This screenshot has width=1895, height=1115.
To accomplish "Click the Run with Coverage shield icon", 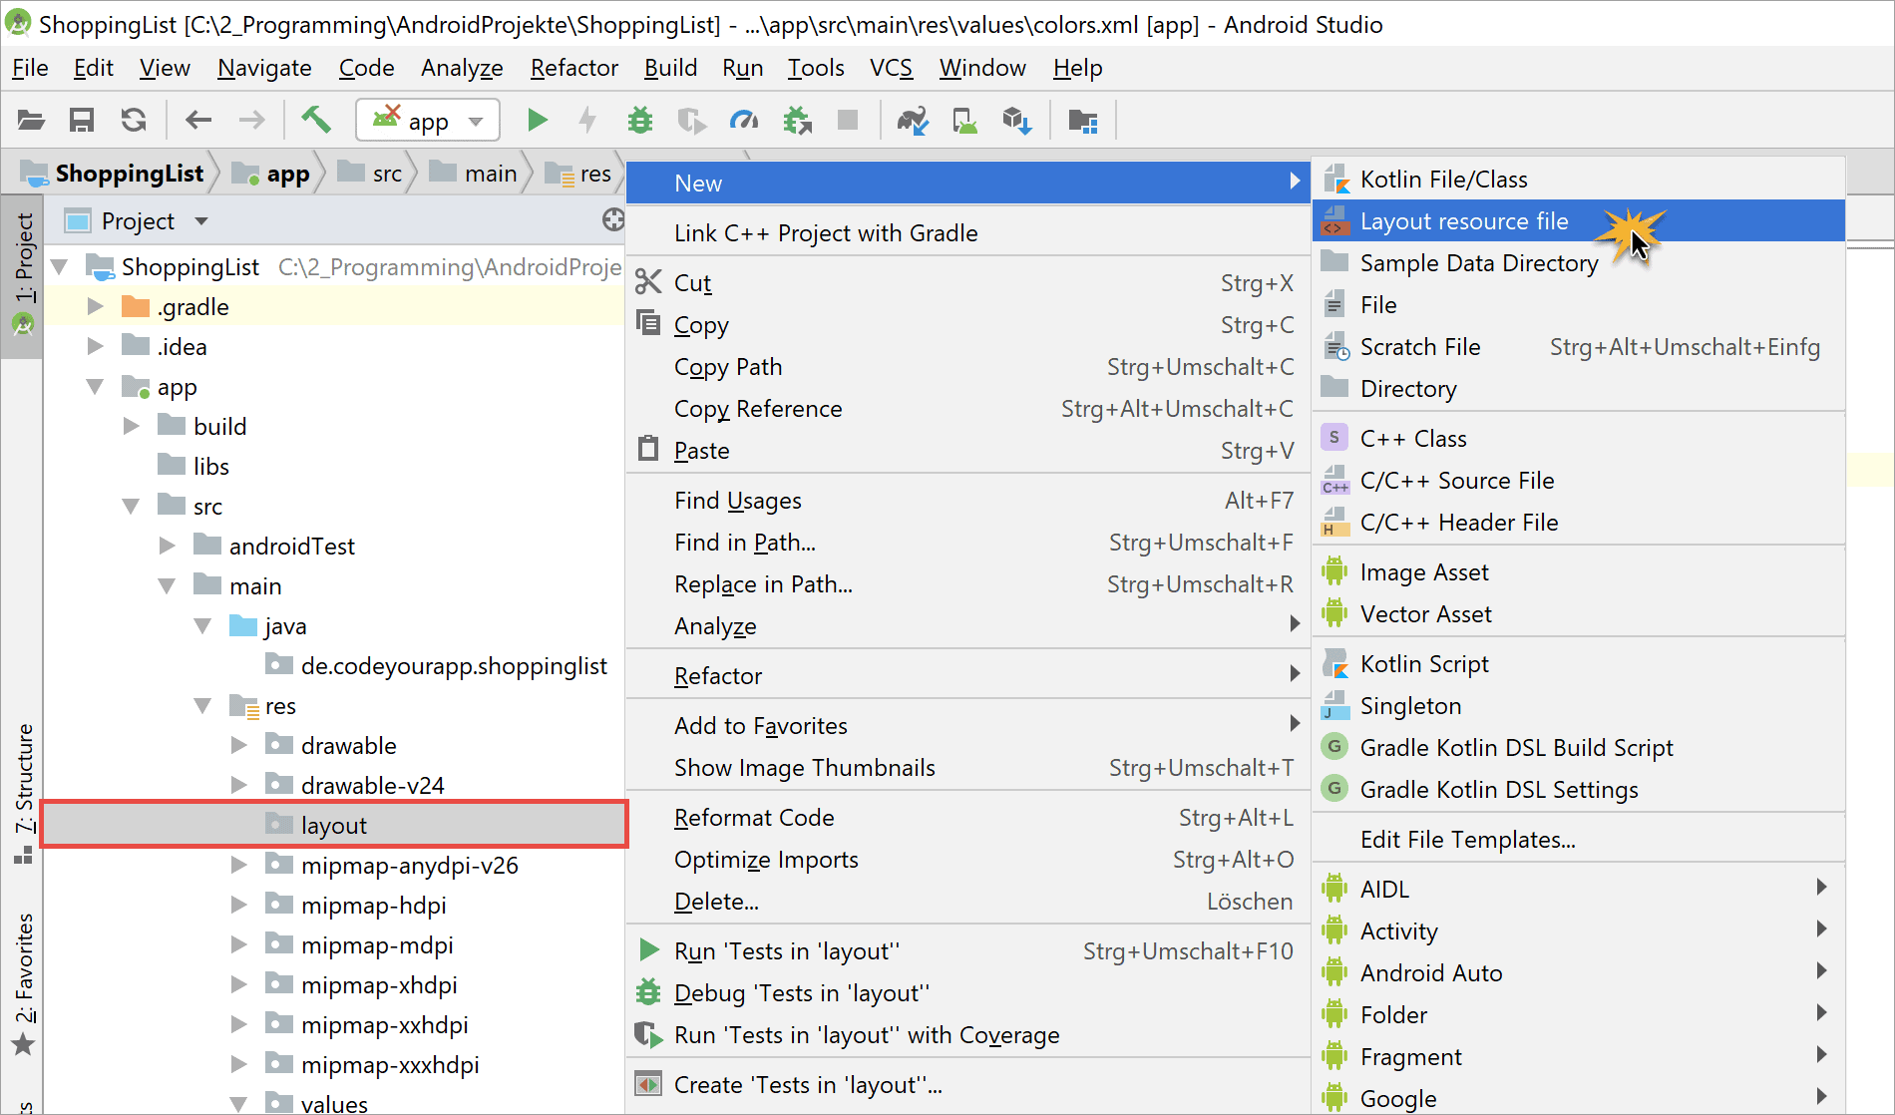I will 691,121.
